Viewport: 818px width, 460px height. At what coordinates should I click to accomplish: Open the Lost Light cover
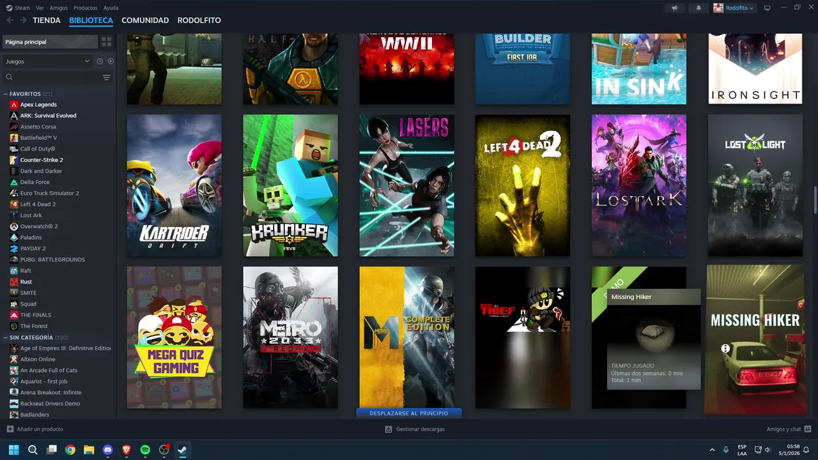pyautogui.click(x=755, y=185)
